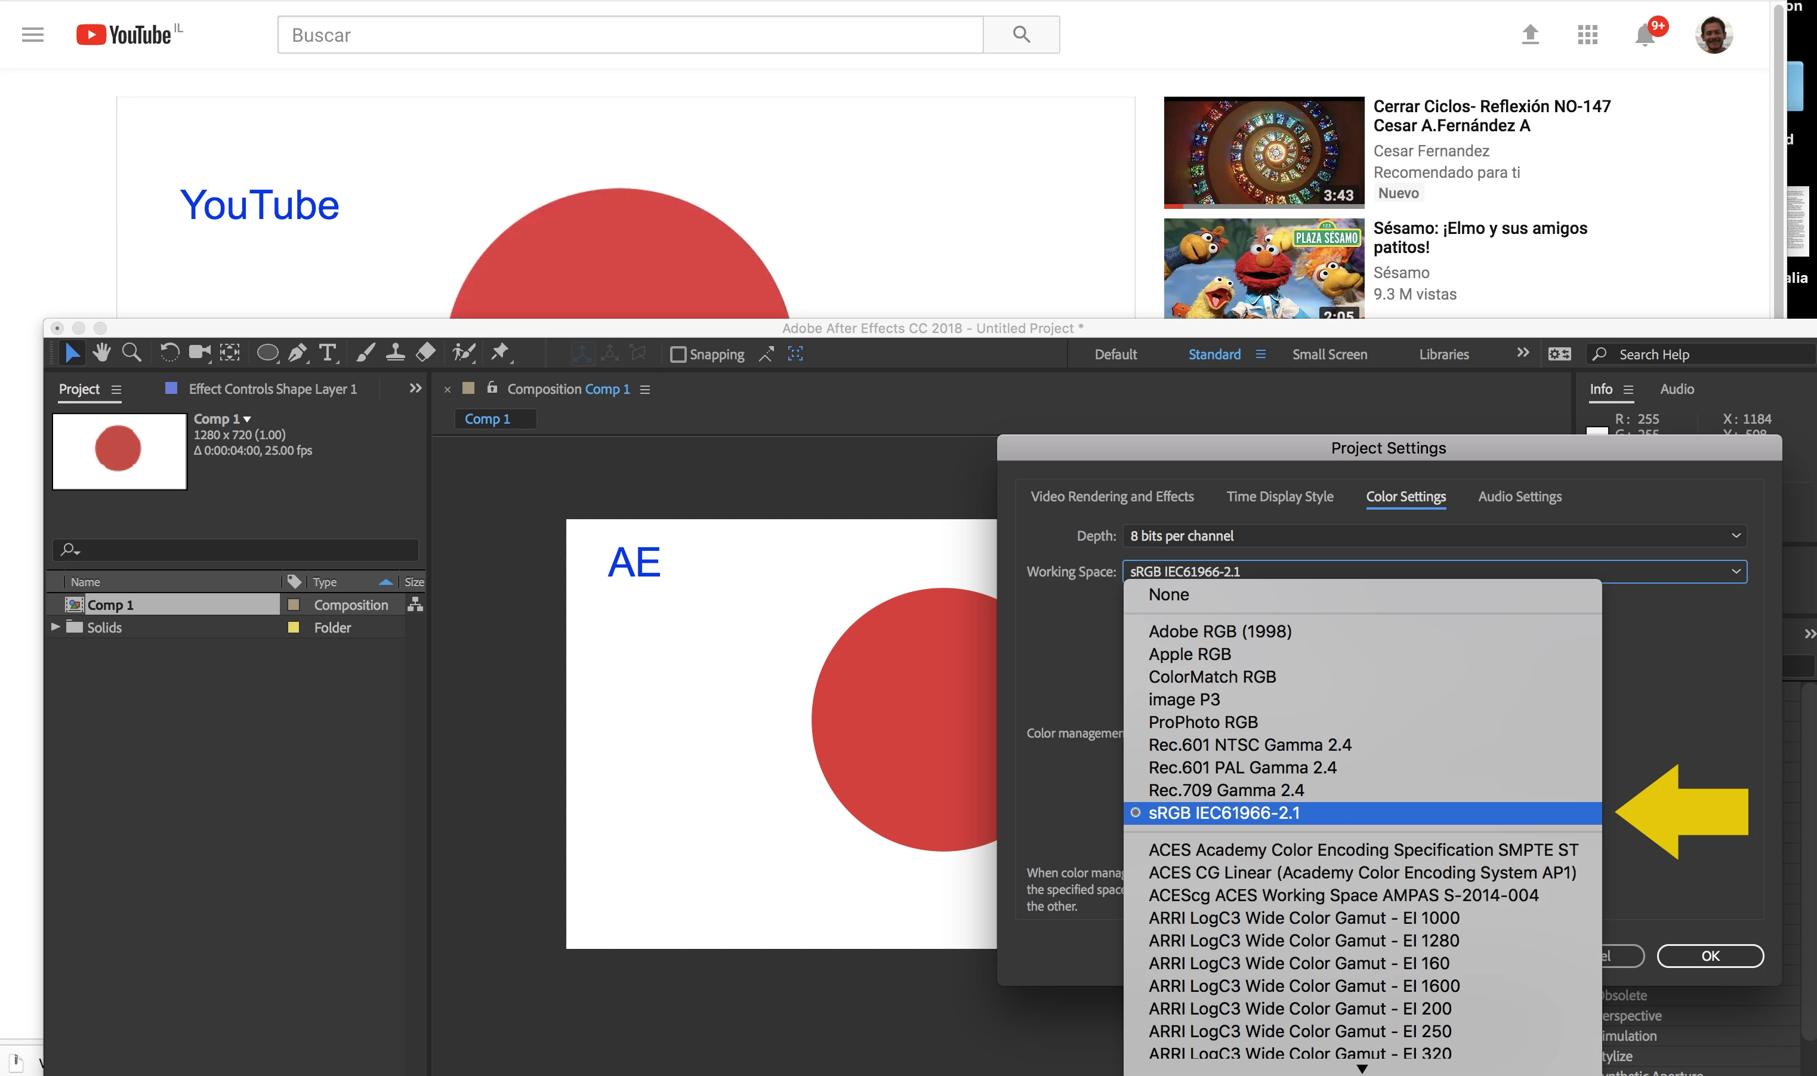Screen dimensions: 1817x1076
Task: Select the Clone Stamp tool
Action: point(395,353)
